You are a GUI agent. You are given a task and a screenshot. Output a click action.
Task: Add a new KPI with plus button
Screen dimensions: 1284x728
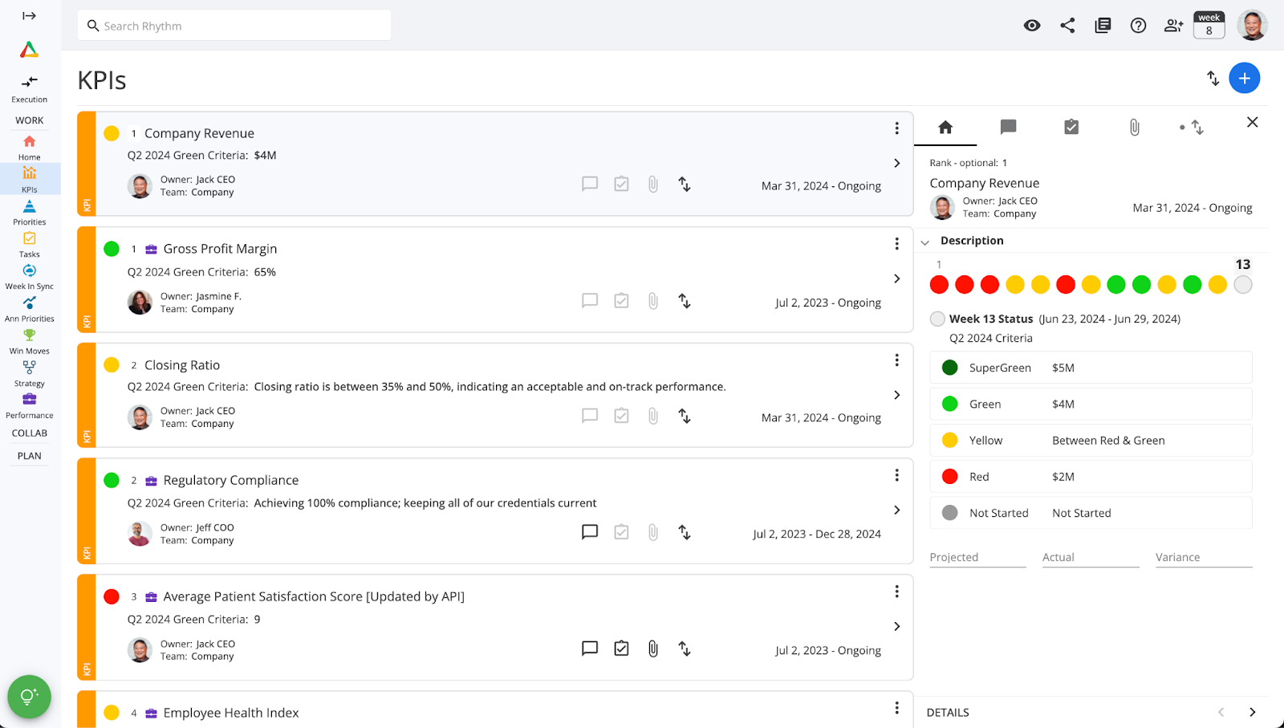coord(1244,78)
